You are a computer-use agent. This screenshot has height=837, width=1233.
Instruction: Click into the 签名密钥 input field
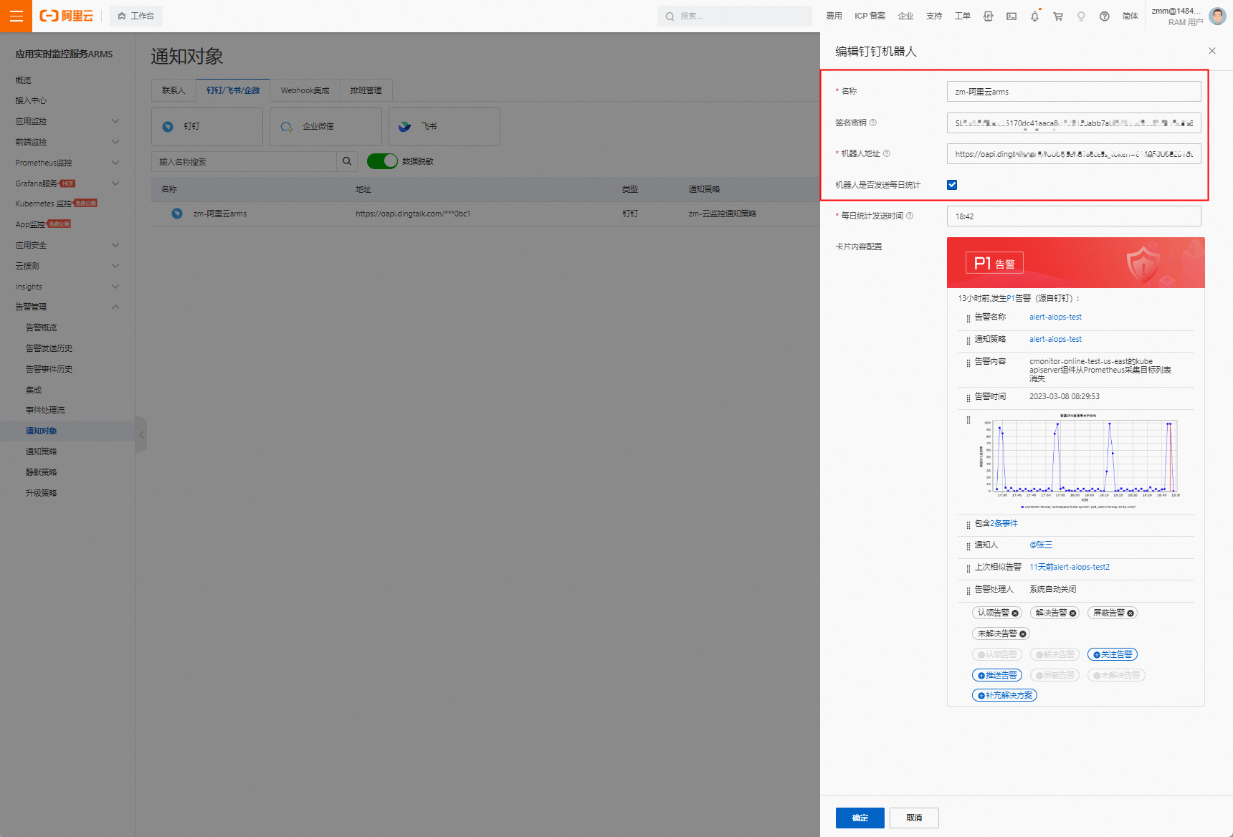[1073, 123]
